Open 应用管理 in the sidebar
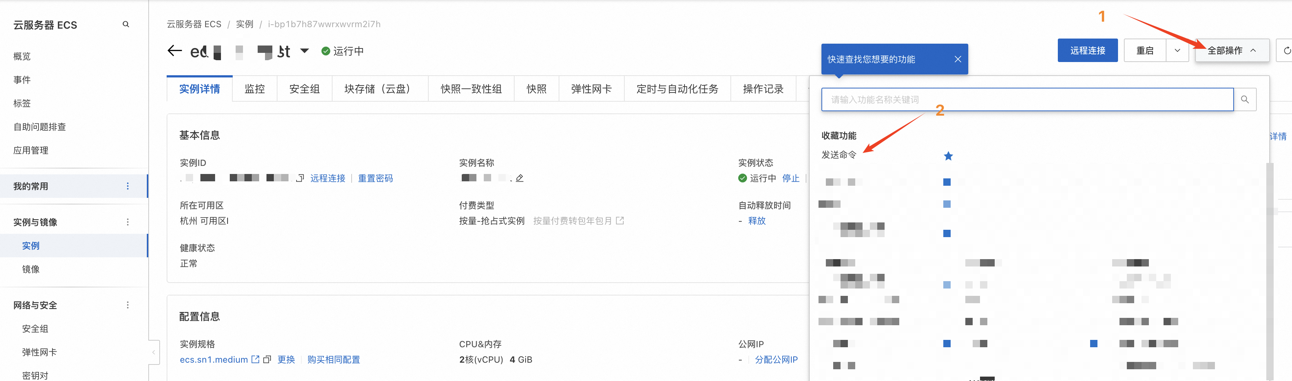Screen dimensions: 1292x381 (x=30, y=150)
